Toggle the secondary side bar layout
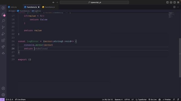 click(x=175, y=2)
